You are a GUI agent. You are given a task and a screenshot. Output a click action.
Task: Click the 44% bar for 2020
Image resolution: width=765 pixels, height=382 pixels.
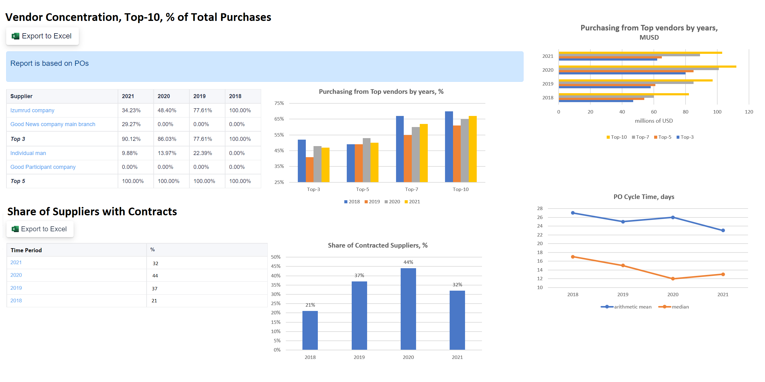pyautogui.click(x=408, y=309)
